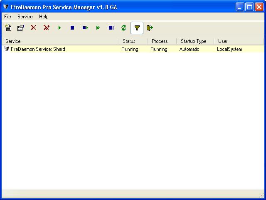Sort by the Service column header

coord(60,41)
